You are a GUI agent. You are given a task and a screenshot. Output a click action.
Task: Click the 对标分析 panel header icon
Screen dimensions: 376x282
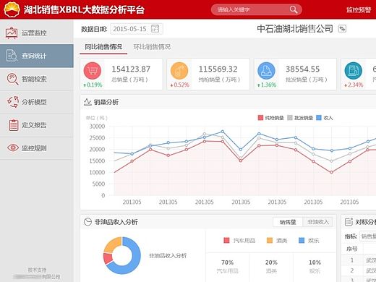(349, 222)
